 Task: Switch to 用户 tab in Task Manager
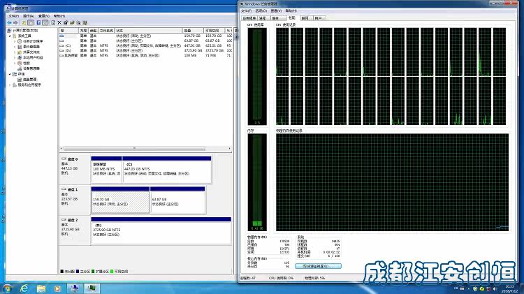tap(318, 18)
